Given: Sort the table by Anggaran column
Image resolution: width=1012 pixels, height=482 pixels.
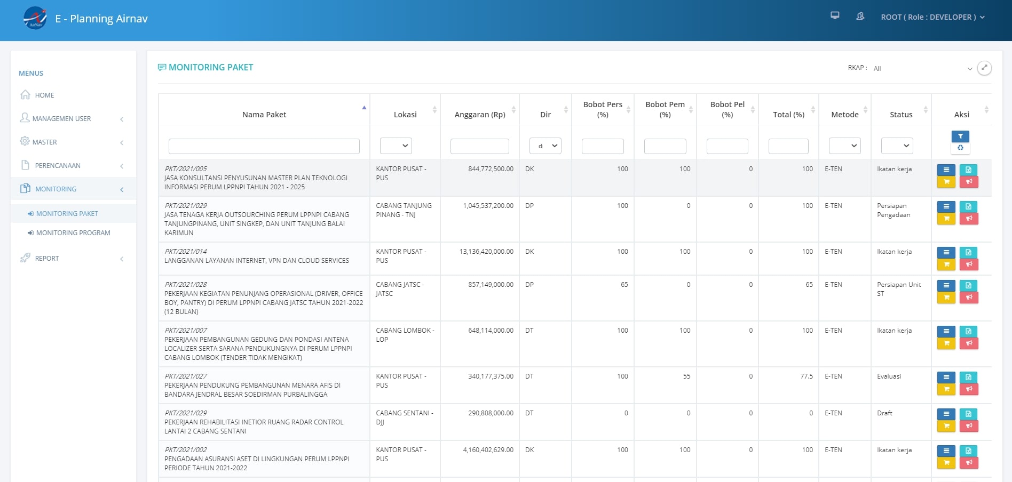Looking at the screenshot, I should click(x=479, y=114).
